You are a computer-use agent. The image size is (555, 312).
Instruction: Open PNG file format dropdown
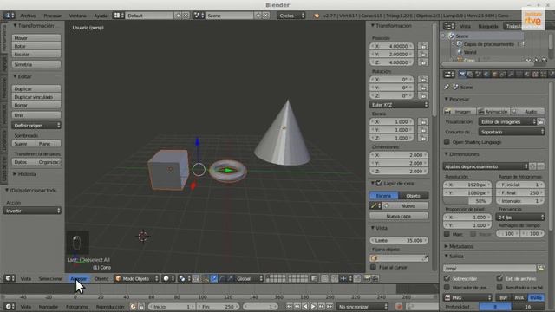(467, 297)
